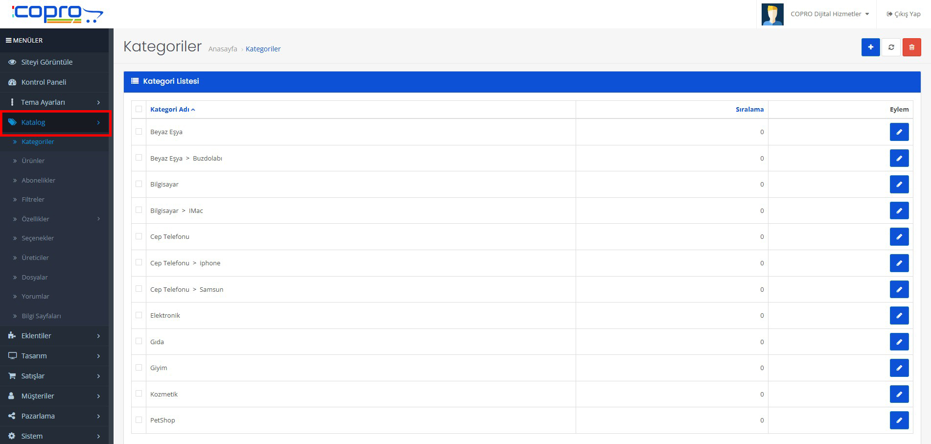Click the red trash delete button
Screen dimensions: 931x444
coord(911,47)
